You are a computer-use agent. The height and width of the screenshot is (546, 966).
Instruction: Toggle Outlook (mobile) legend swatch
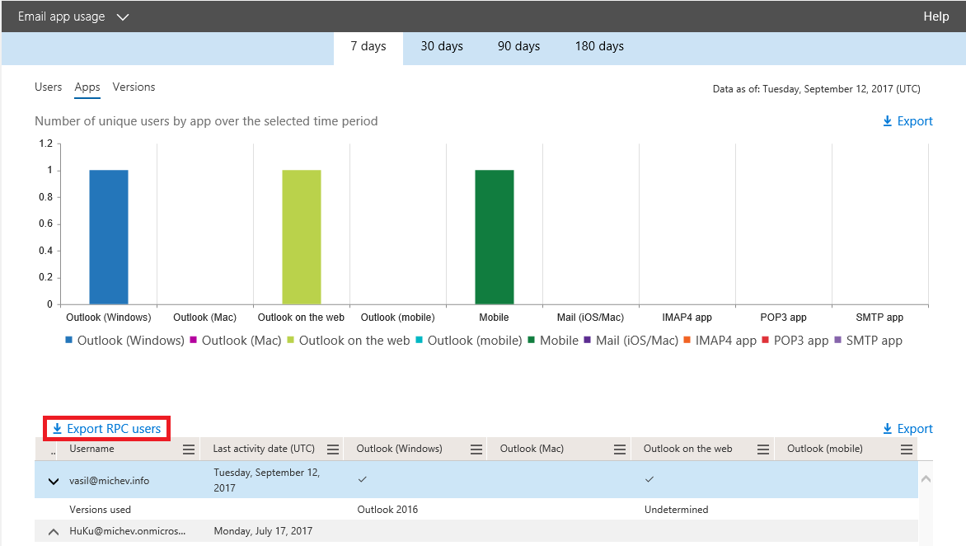pyautogui.click(x=420, y=340)
